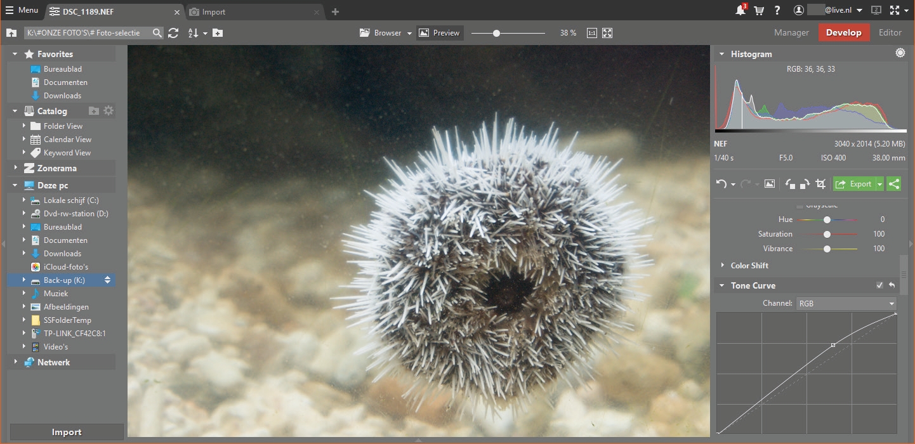Toggle the Grayscale checkbox

800,206
